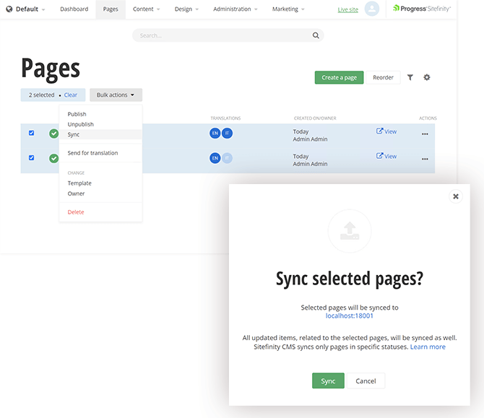Uncheck the first page checkbox
Viewport: 484px width, 418px height.
pyautogui.click(x=31, y=133)
